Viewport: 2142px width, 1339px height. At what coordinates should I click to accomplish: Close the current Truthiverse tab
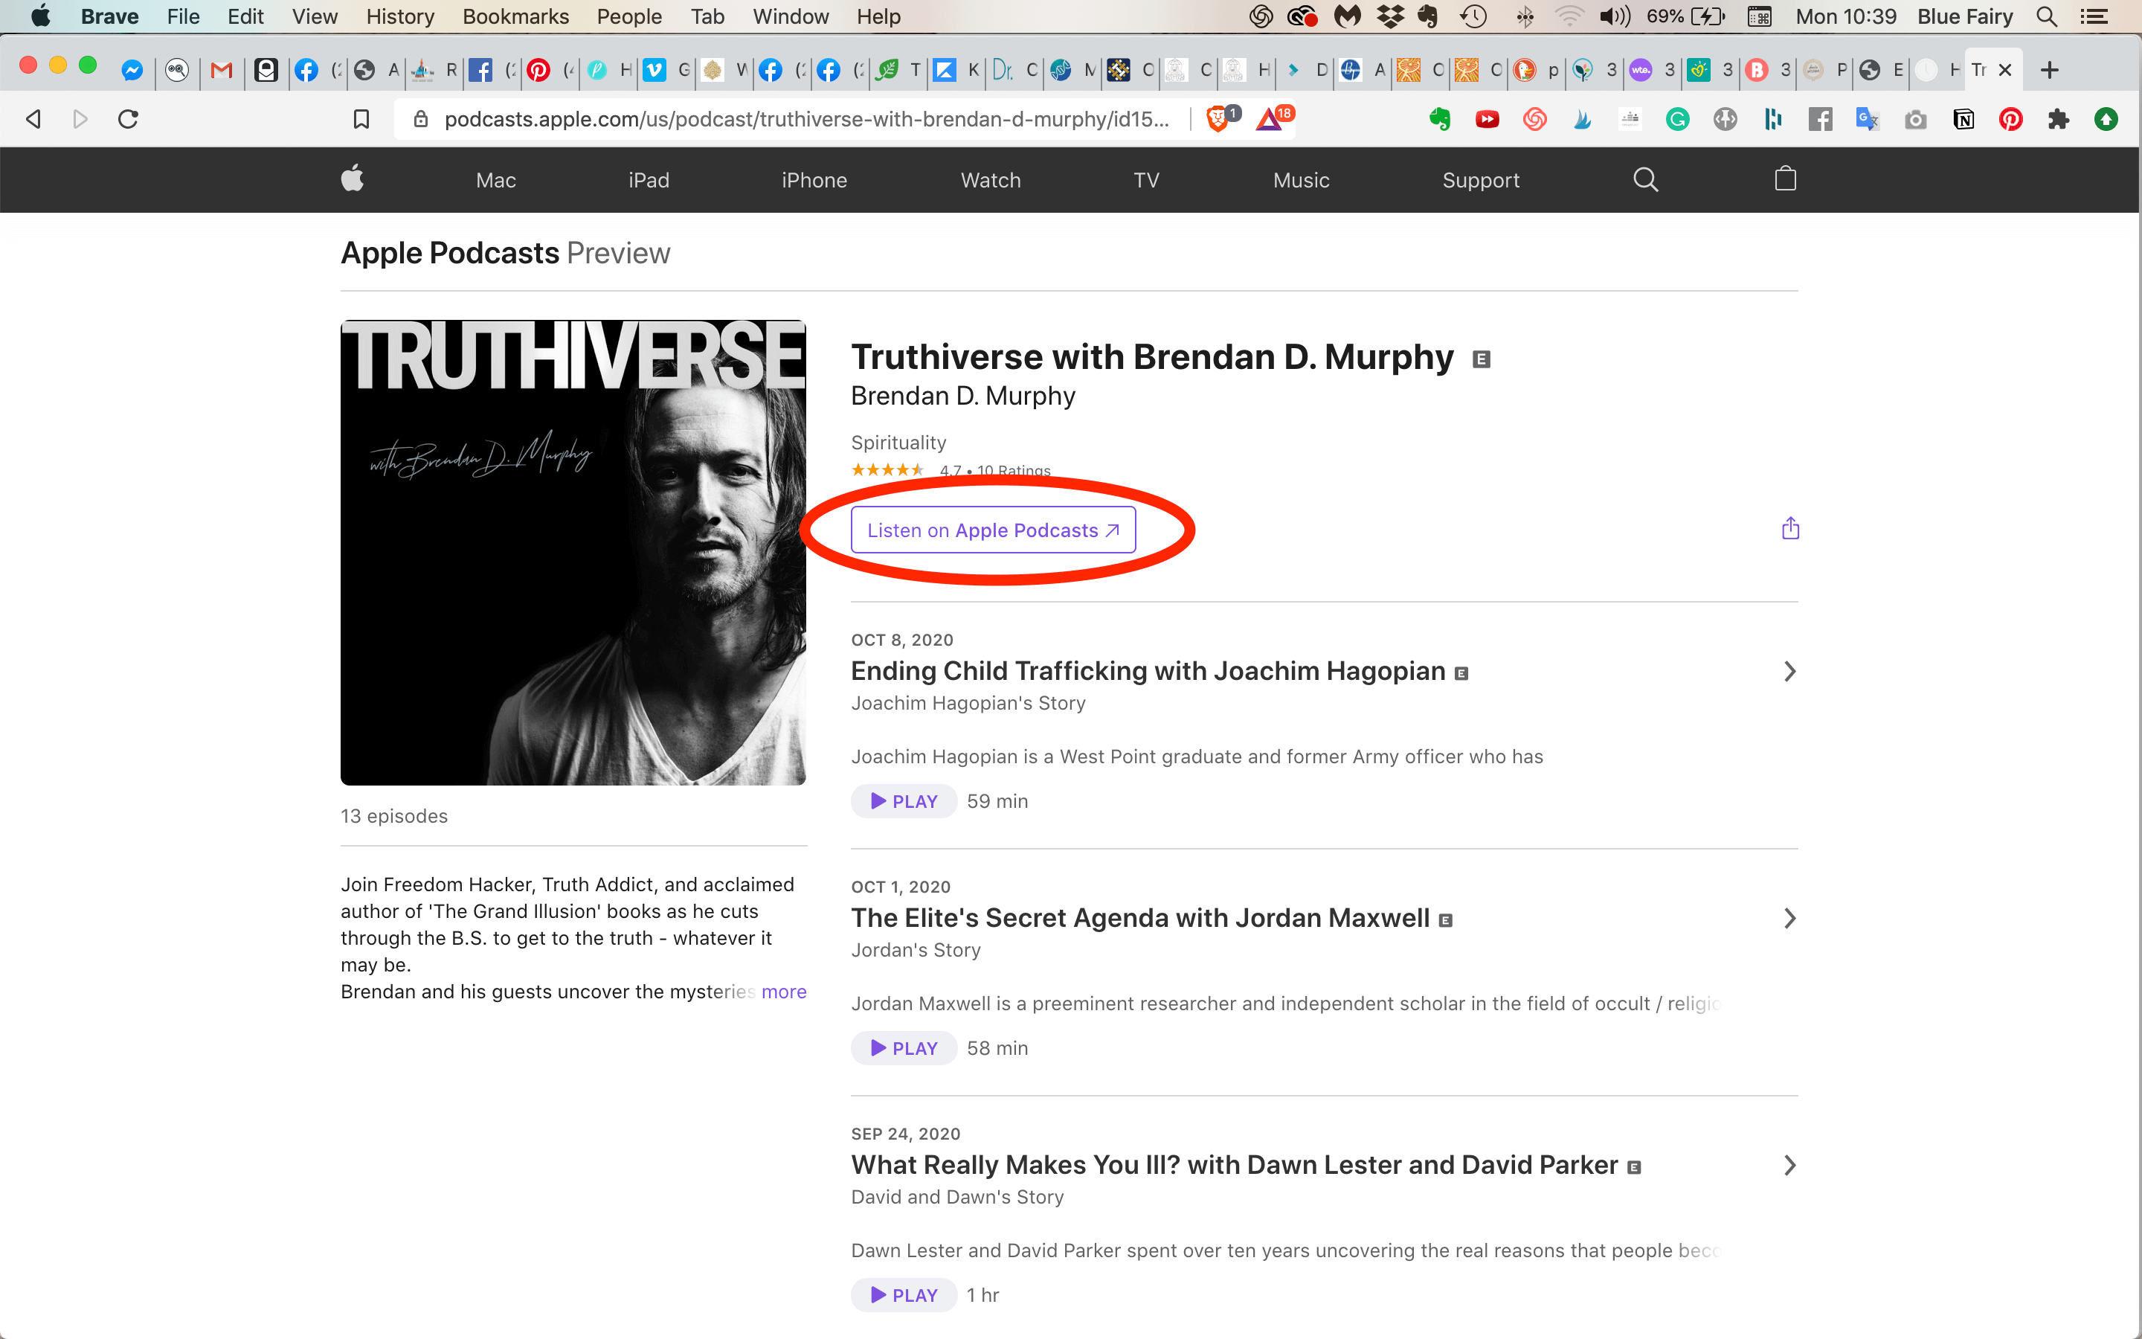(x=2006, y=70)
